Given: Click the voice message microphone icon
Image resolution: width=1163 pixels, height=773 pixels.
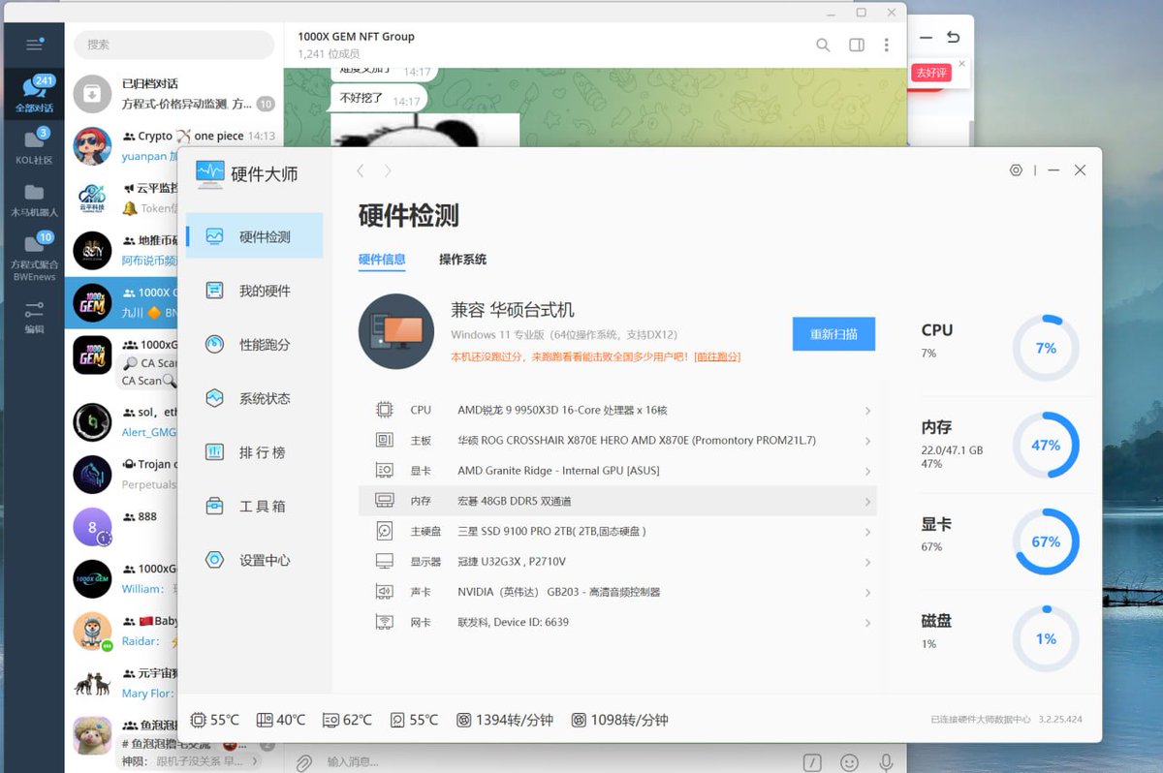Looking at the screenshot, I should pos(886,762).
